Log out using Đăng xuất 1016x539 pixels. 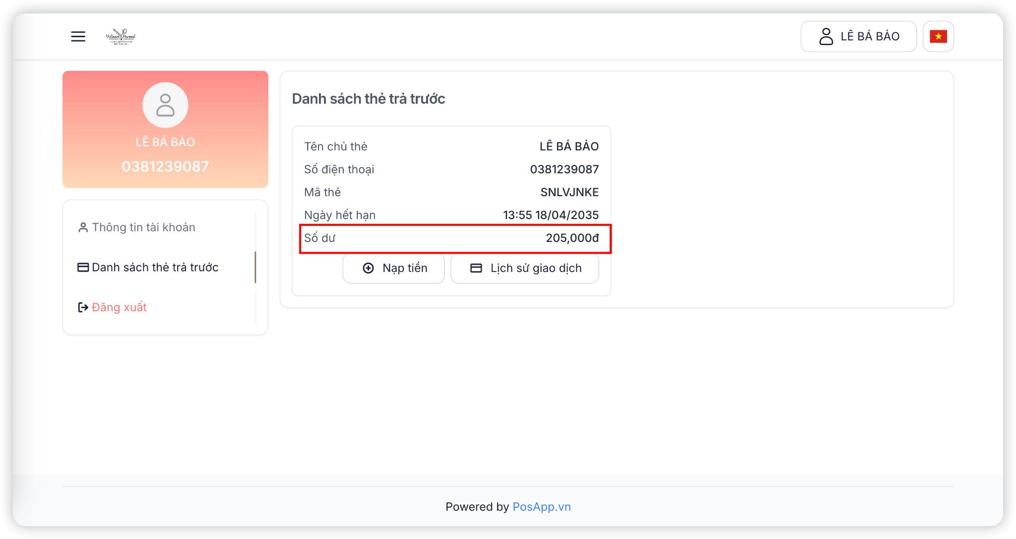[x=119, y=308]
